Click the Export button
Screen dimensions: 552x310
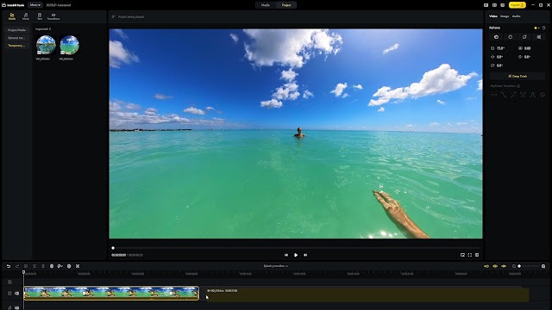[517, 5]
